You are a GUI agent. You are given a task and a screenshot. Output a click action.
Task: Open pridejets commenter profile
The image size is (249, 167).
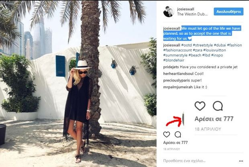click(171, 67)
